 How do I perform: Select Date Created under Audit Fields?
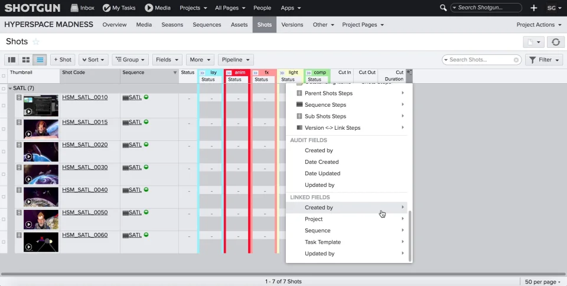click(x=347, y=162)
